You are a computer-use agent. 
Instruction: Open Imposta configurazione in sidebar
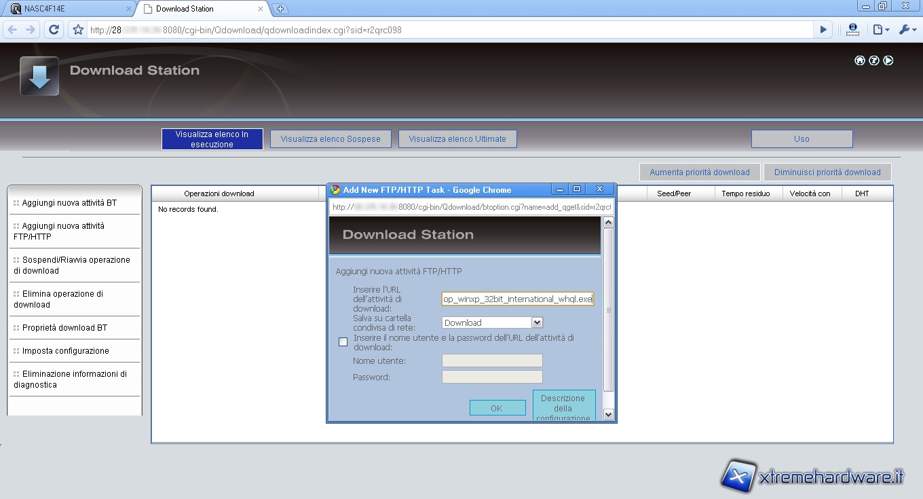(65, 351)
